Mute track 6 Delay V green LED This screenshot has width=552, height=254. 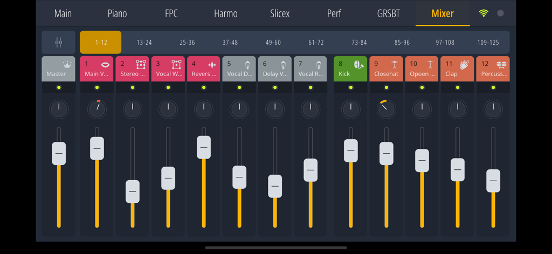click(275, 87)
